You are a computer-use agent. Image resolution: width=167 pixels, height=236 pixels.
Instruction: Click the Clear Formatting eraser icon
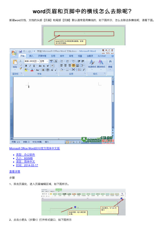(x=53, y=66)
